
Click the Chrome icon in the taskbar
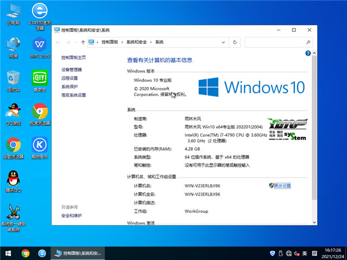tap(25, 253)
